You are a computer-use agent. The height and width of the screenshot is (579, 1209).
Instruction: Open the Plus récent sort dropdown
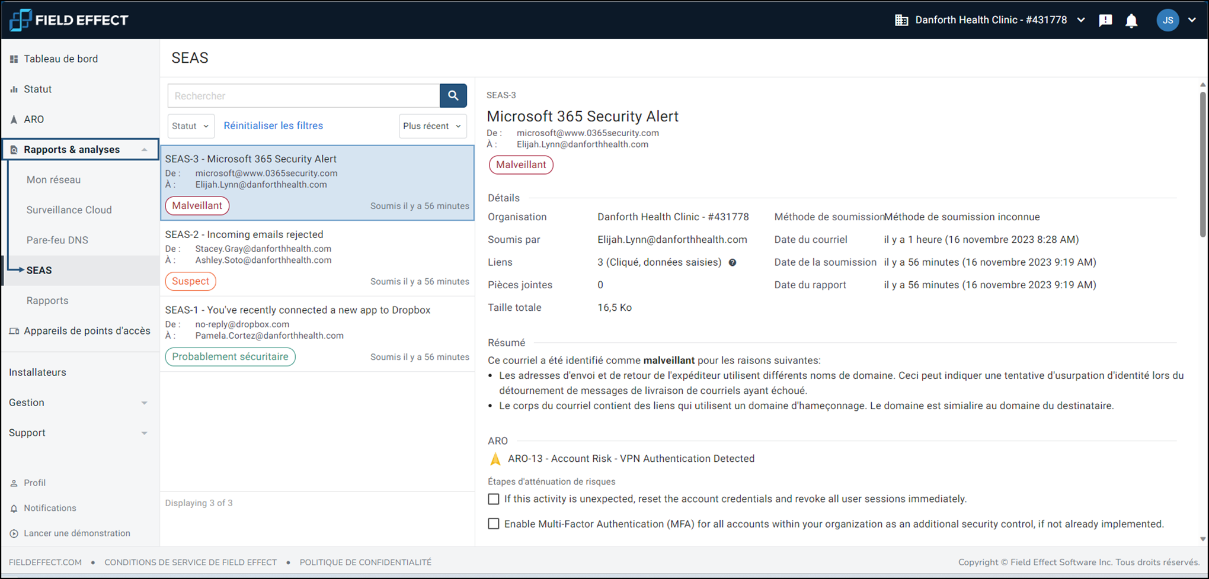pyautogui.click(x=433, y=126)
